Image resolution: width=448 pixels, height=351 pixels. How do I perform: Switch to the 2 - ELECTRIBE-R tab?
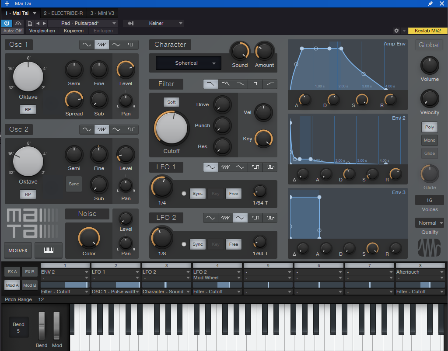[x=63, y=13]
